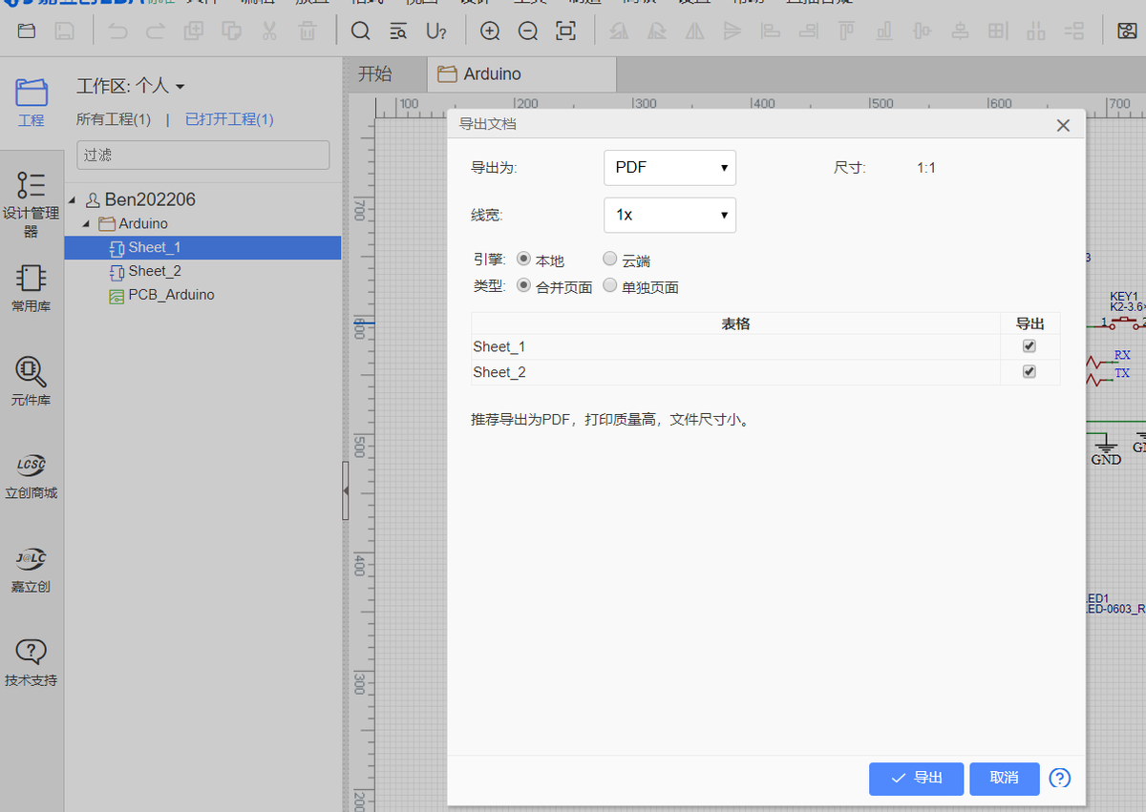Click the trash delete icon
This screenshot has height=812, width=1146.
[308, 31]
